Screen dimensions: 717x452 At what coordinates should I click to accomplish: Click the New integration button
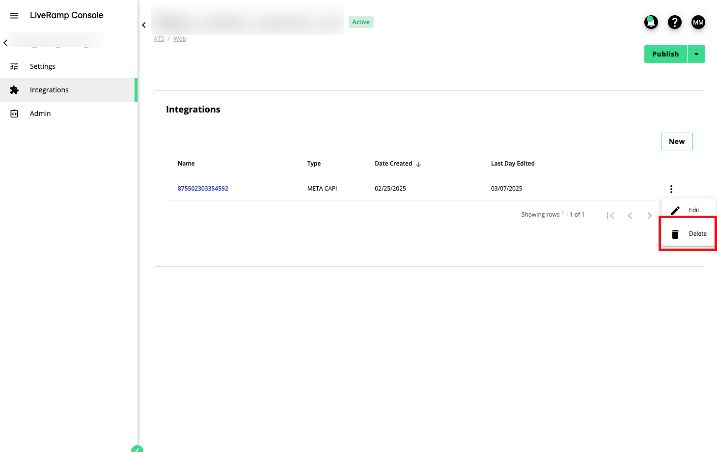(x=676, y=141)
